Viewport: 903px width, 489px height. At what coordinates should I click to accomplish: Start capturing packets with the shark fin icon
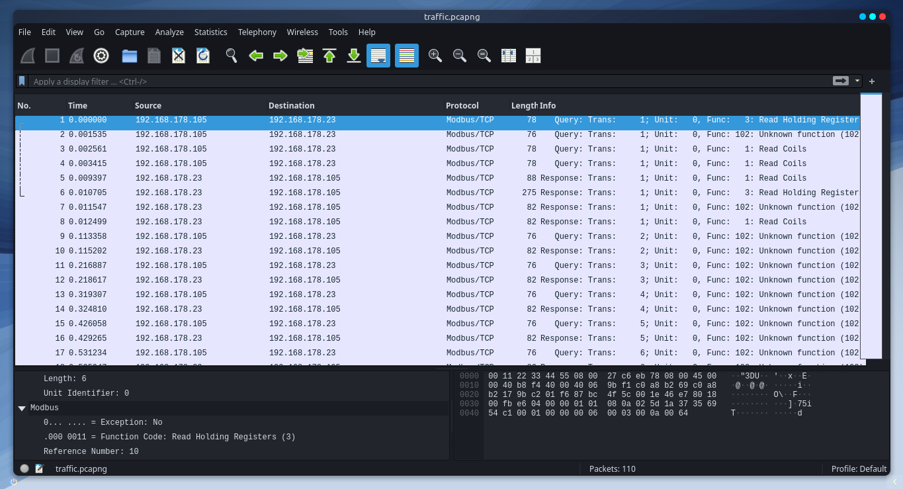(x=28, y=56)
